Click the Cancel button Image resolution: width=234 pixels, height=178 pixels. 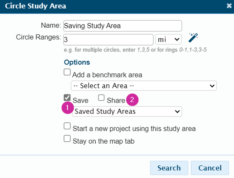click(x=210, y=168)
